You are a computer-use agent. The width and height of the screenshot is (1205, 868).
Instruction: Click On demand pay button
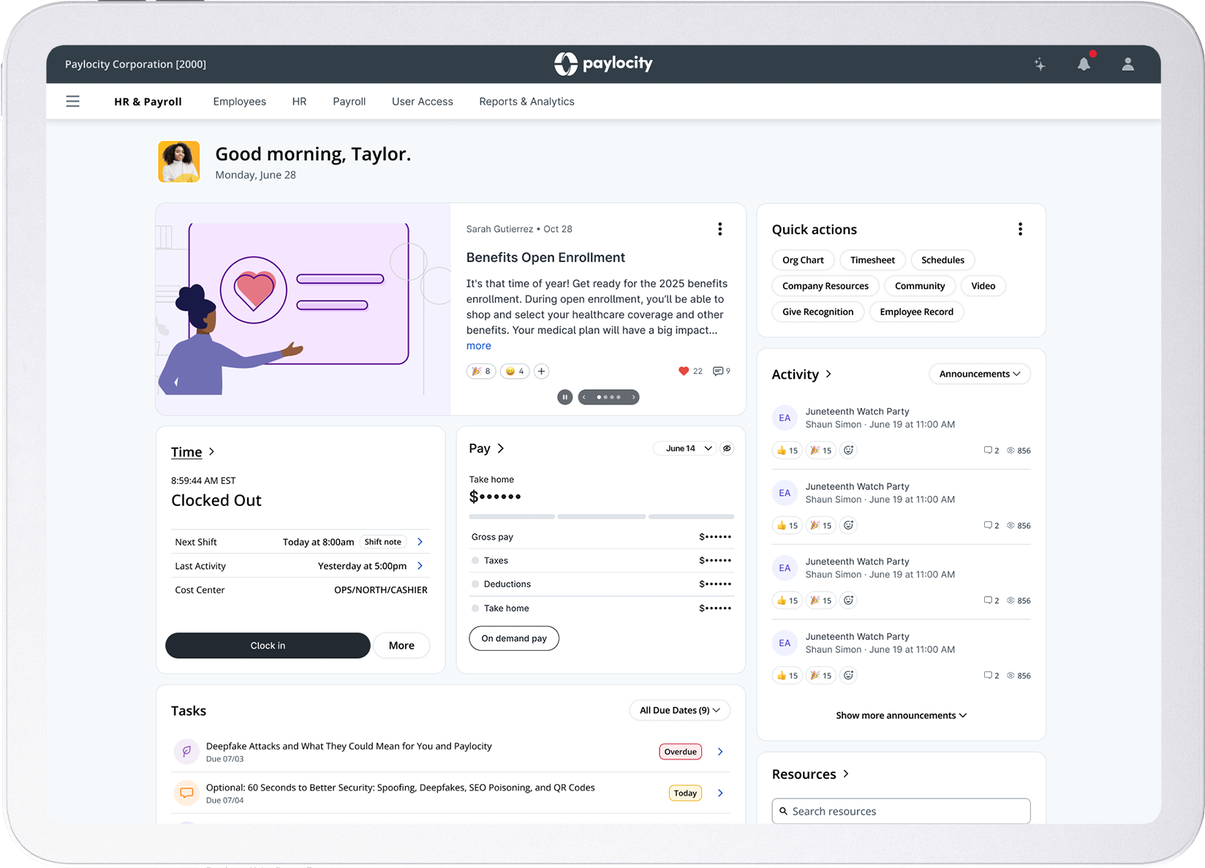pyautogui.click(x=514, y=638)
